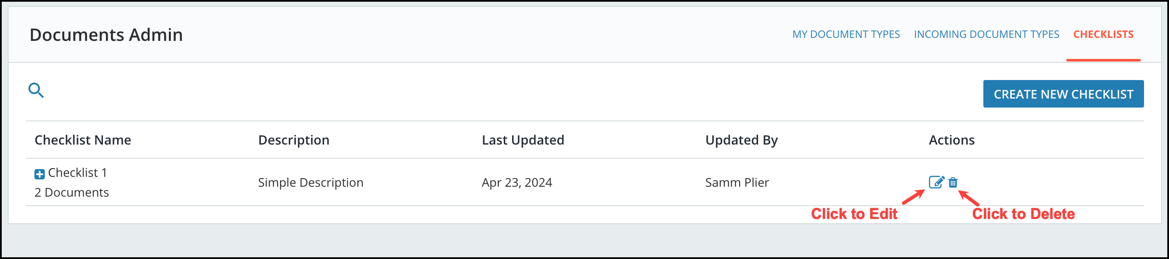Delete Checklist 1 using the trash icon

tap(953, 182)
